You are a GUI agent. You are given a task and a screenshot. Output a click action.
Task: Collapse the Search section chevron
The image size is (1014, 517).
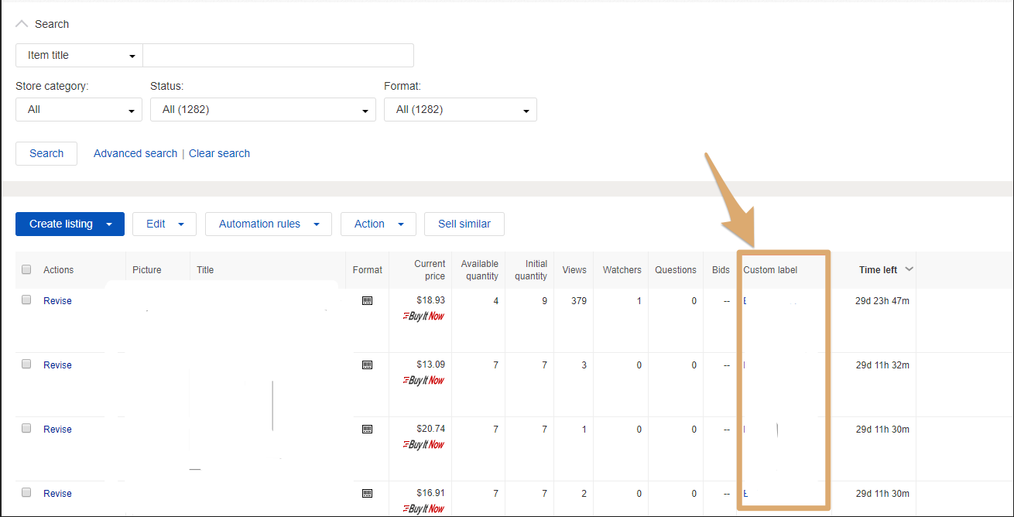tap(22, 24)
